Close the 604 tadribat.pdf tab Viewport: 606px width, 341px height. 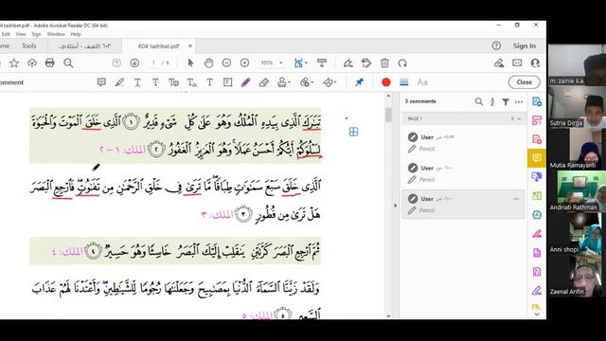[190, 46]
